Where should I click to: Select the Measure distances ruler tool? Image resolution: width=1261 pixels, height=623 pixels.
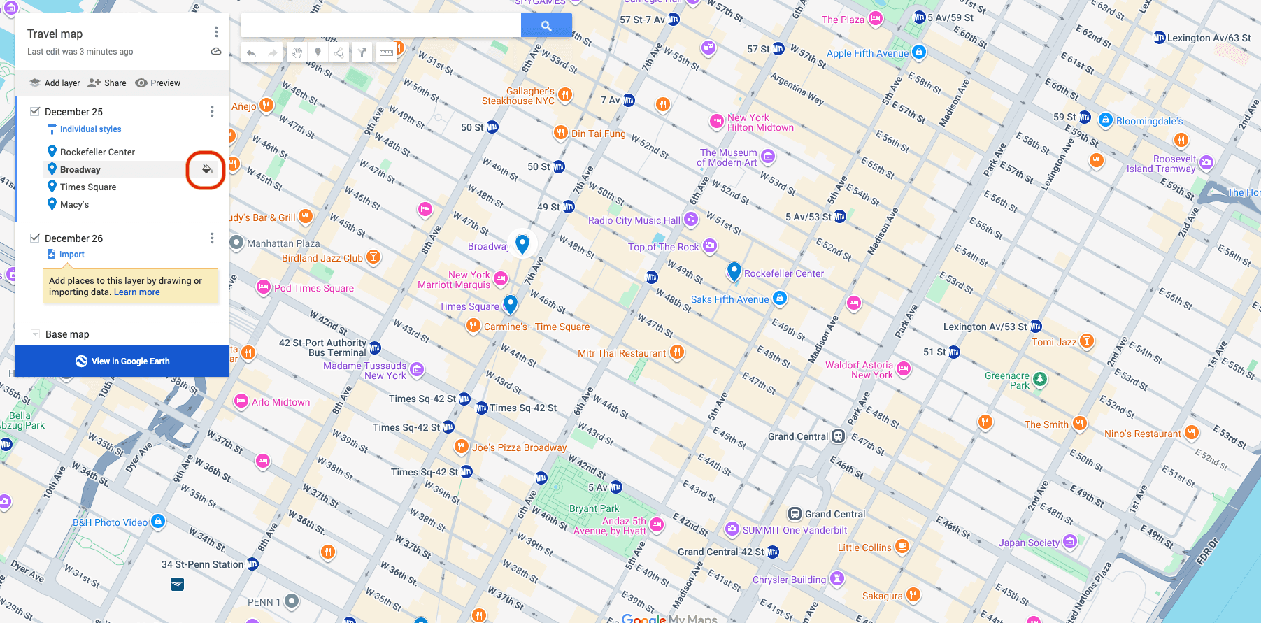386,52
